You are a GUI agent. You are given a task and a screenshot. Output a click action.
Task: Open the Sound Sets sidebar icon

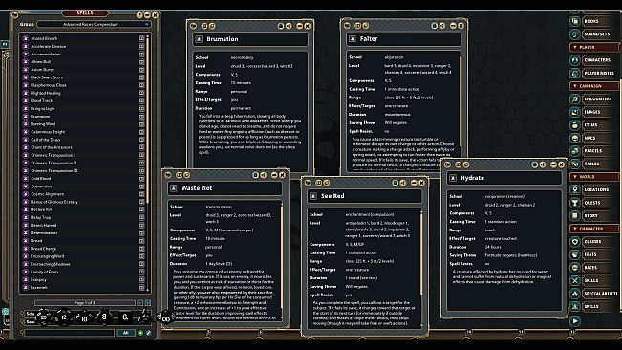(x=575, y=34)
